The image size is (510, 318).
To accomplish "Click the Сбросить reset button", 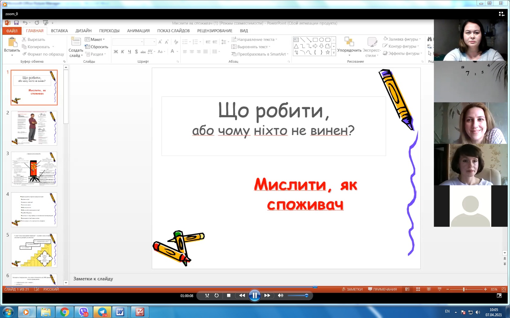I will click(x=97, y=47).
